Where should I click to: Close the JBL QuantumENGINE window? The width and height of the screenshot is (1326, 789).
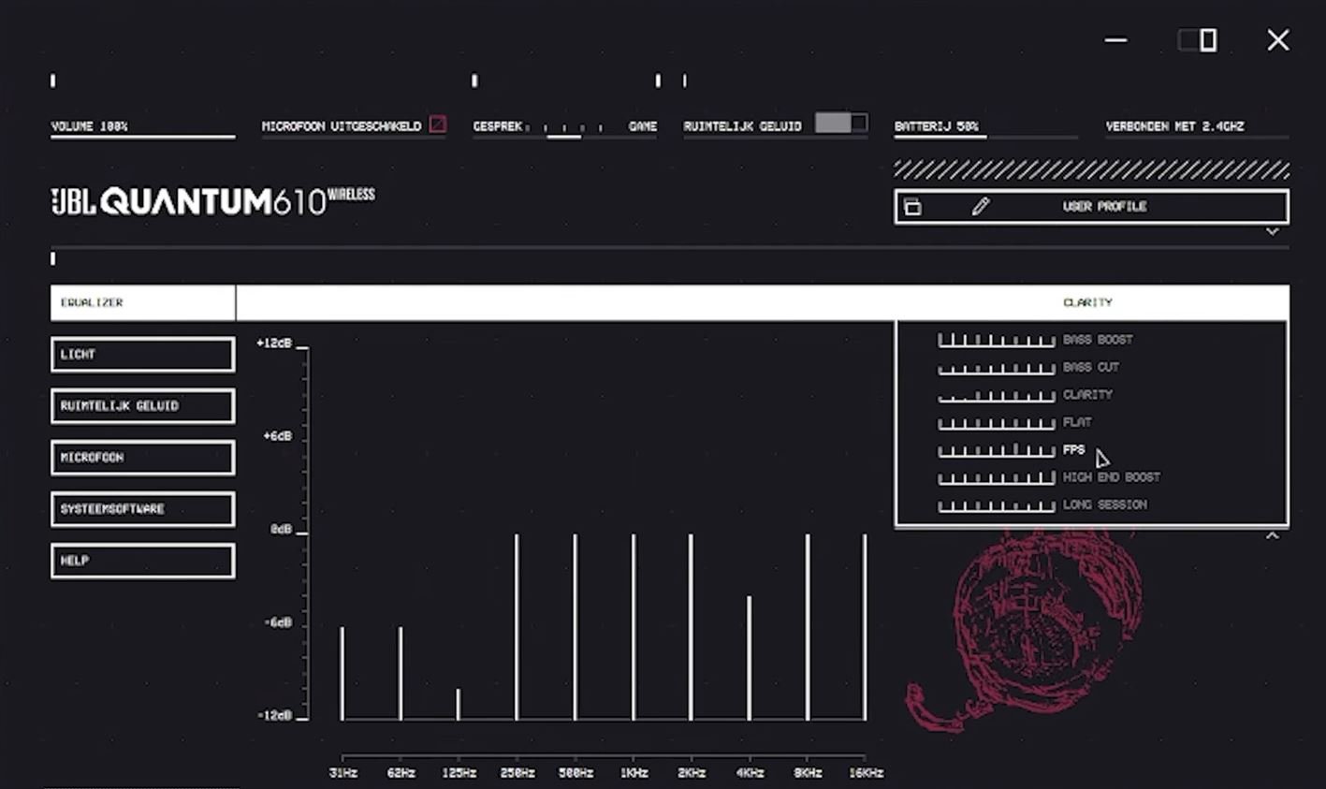1278,40
